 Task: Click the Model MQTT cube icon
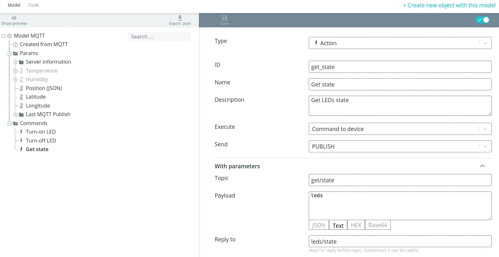(10, 36)
